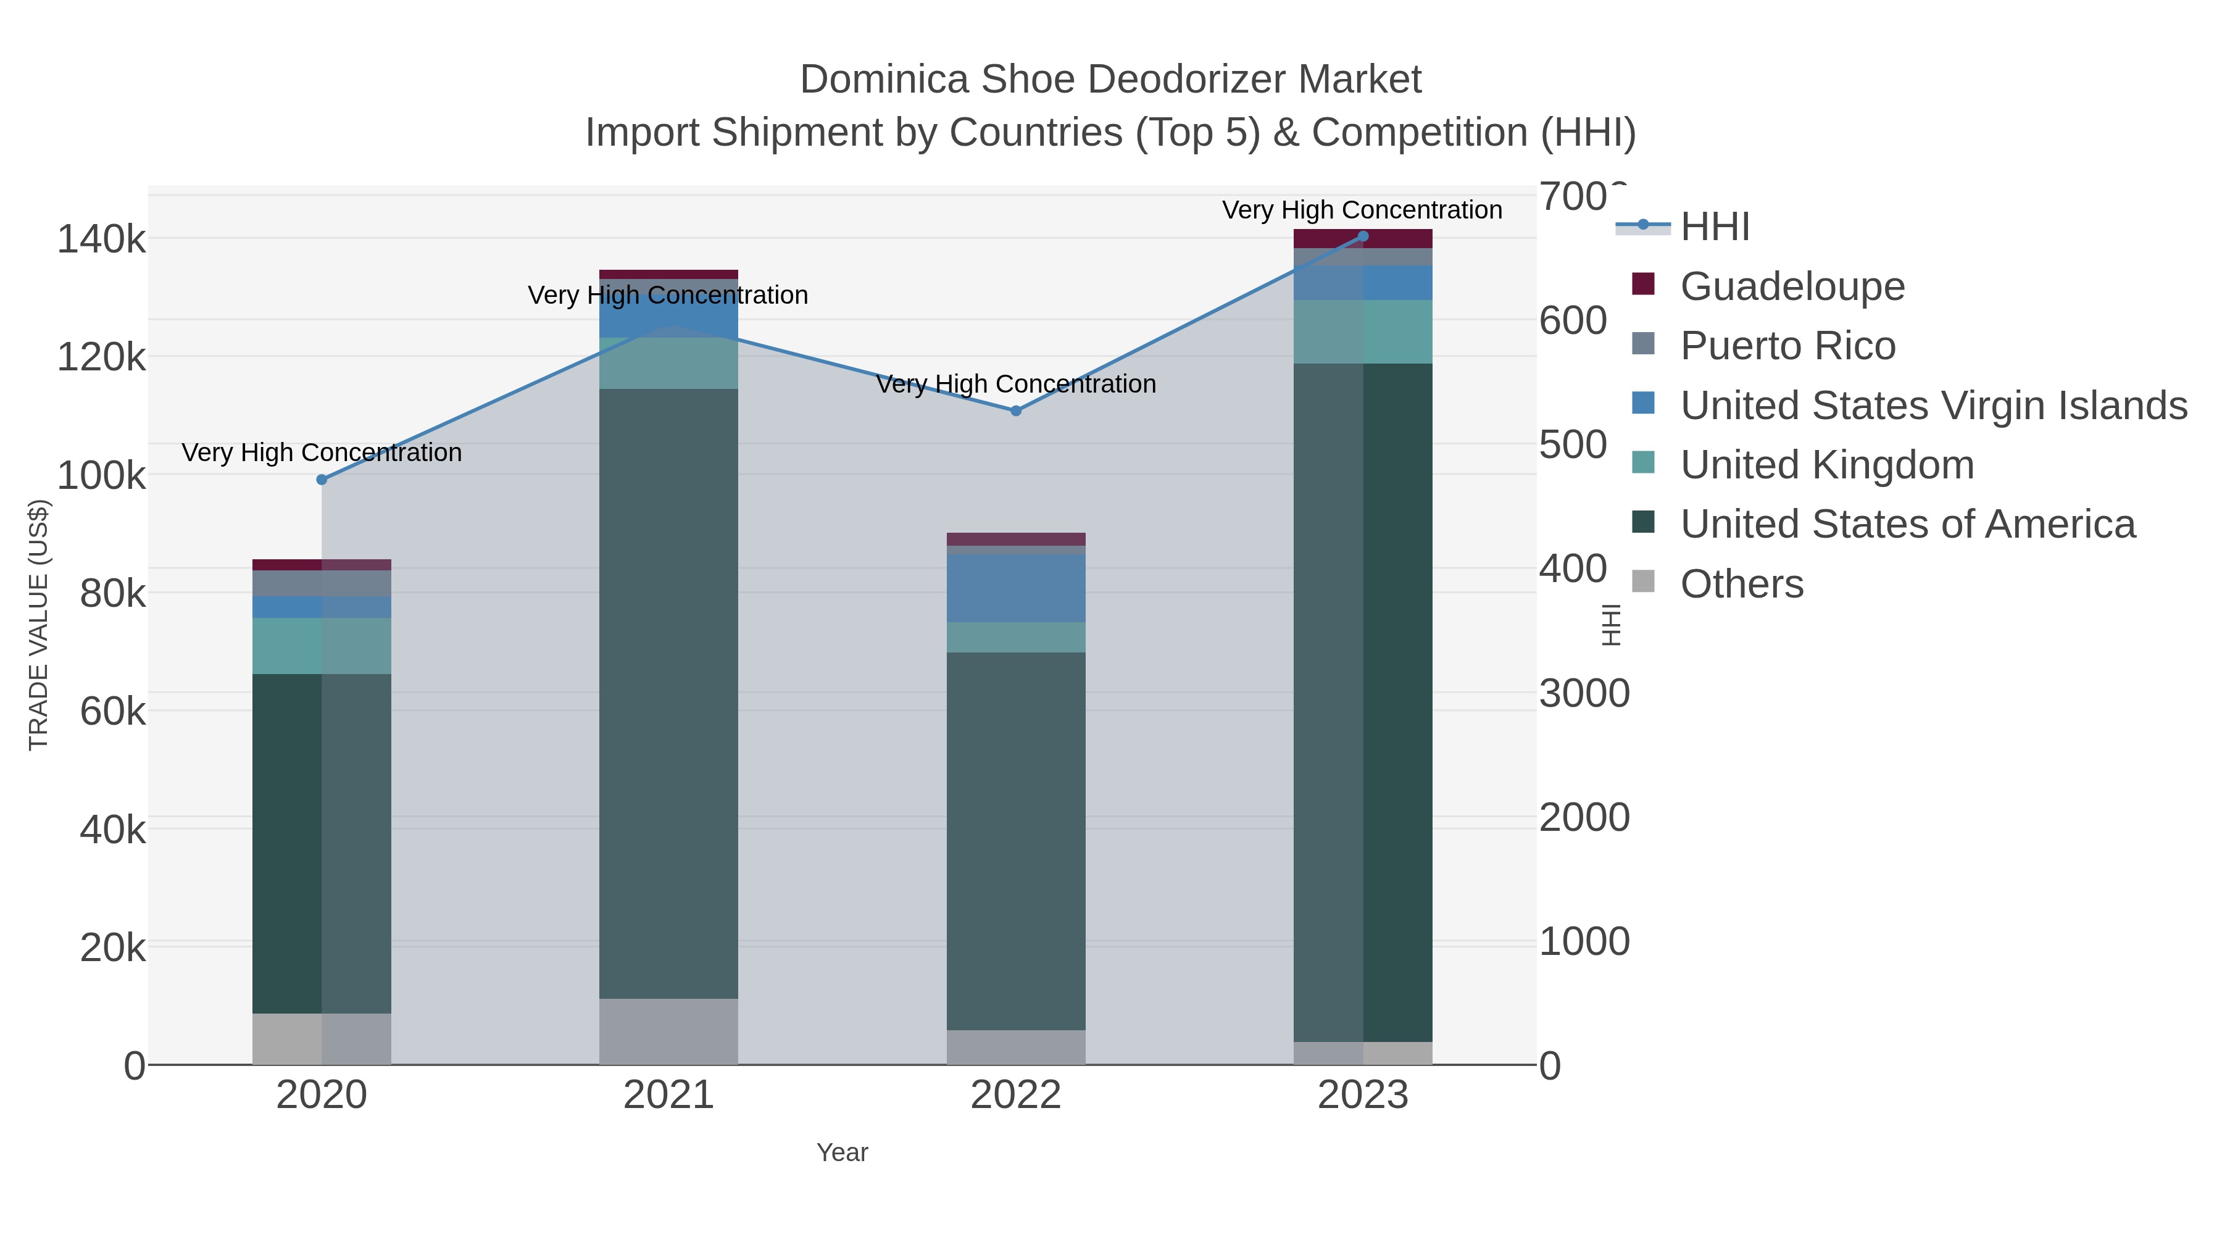This screenshot has height=1250, width=2222.
Task: Click the 2022 Very High Concentration annotation
Action: [x=1016, y=384]
